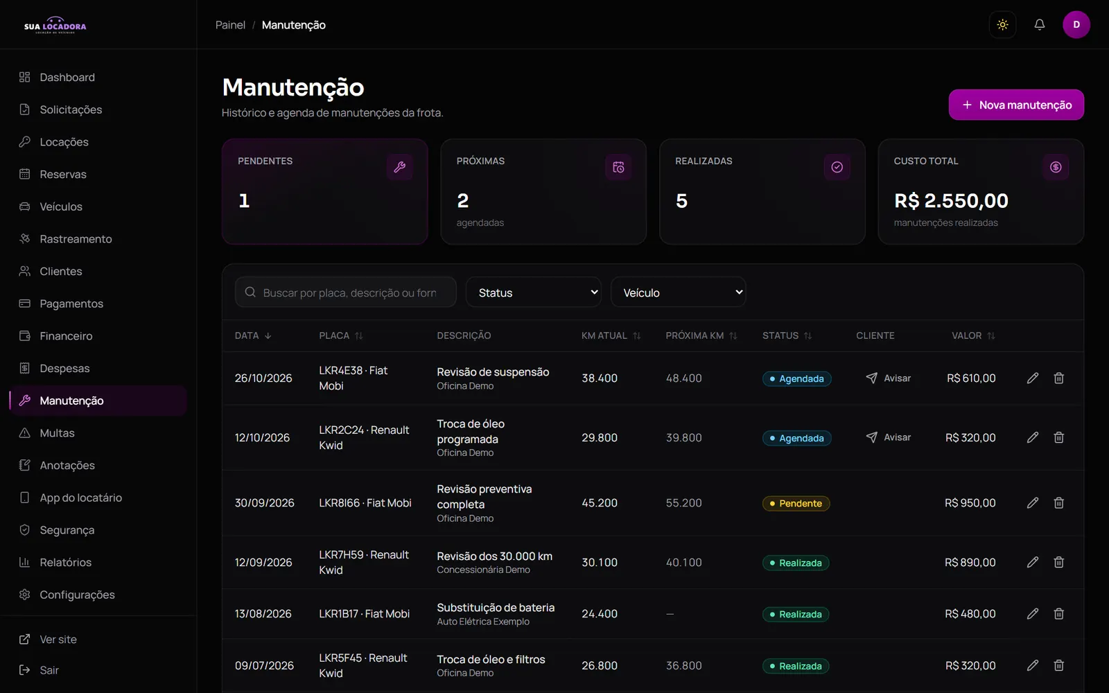Click the Sua Locadora logo
The height and width of the screenshot is (693, 1109).
point(55,25)
